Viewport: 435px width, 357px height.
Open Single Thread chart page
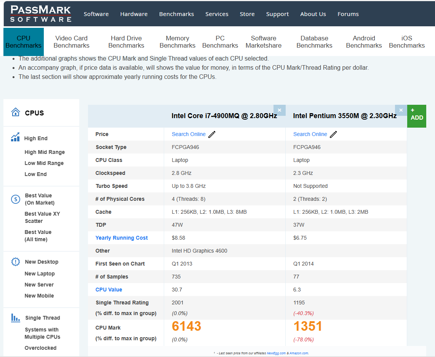42,318
